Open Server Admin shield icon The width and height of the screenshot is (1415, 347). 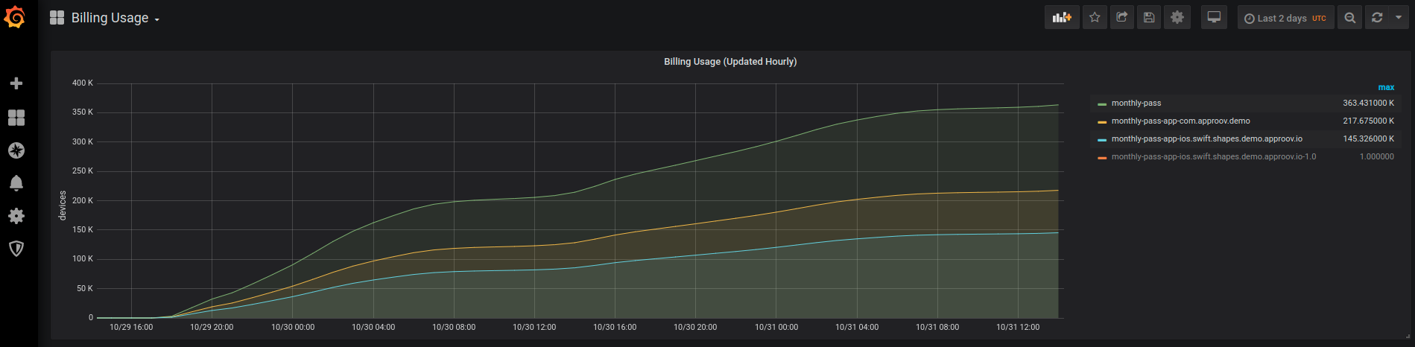[x=16, y=249]
